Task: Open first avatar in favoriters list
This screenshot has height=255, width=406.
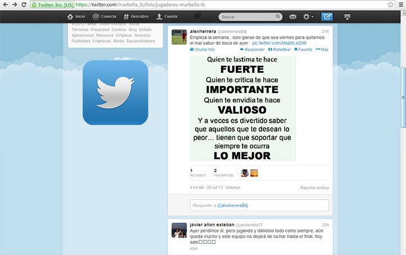Action: pos(245,173)
